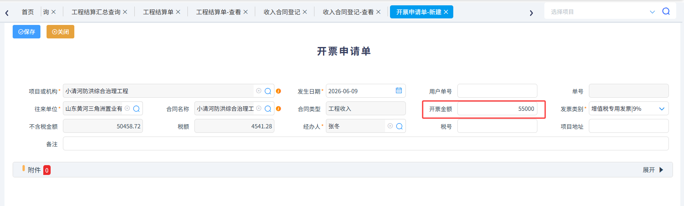Click into the 备注 input field
This screenshot has height=206, width=684.
click(x=365, y=143)
